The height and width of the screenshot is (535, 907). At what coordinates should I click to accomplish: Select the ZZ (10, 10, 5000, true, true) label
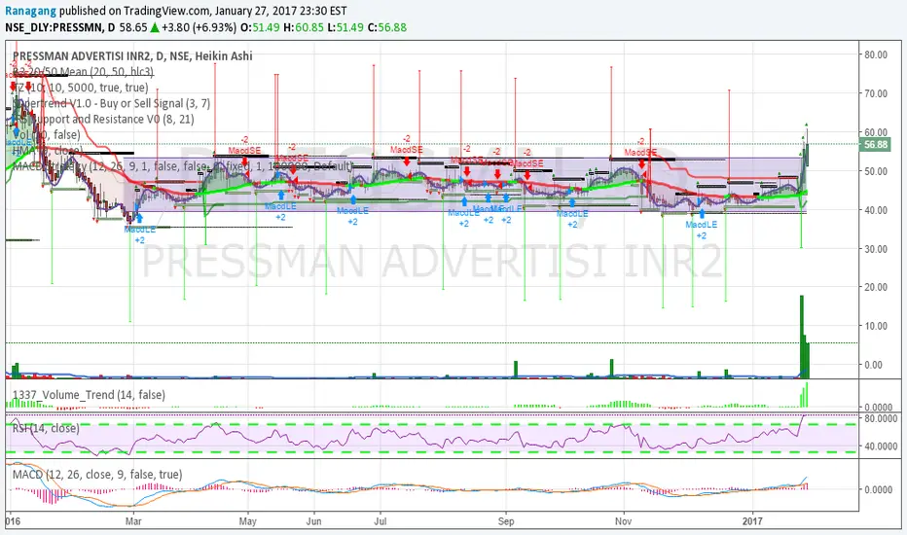80,88
